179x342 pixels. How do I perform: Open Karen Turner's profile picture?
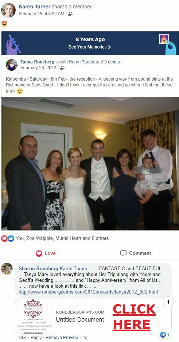tap(8, 10)
